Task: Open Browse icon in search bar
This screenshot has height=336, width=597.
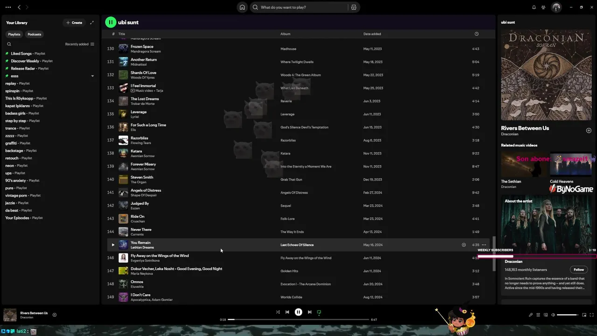Action: (354, 7)
